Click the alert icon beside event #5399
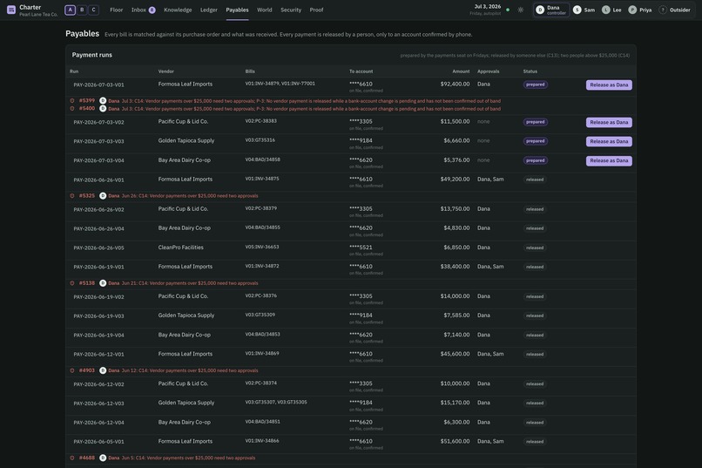 click(72, 101)
